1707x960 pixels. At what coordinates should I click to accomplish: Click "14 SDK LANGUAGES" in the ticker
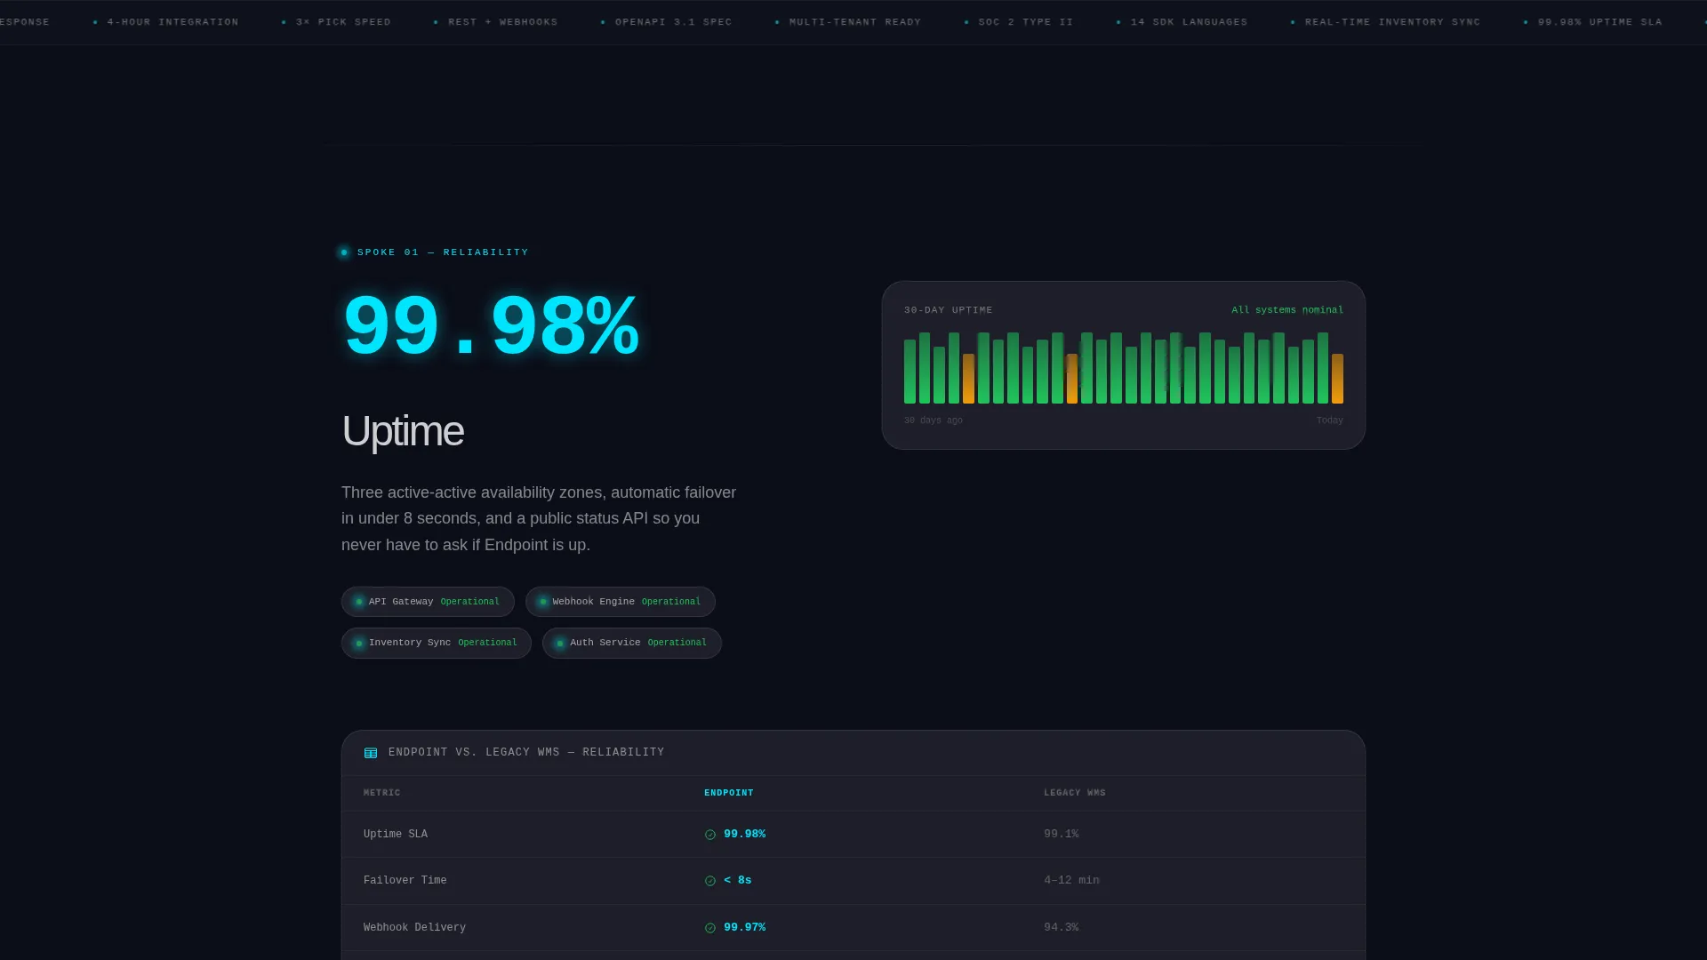(x=1190, y=22)
